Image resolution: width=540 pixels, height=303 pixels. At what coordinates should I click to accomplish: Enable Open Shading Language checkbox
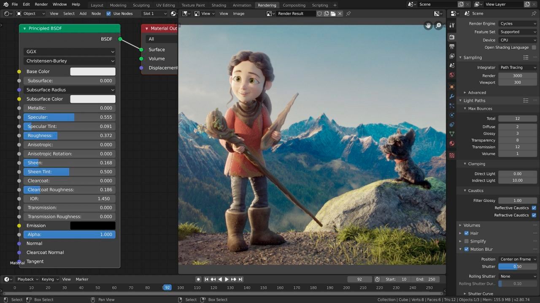(x=534, y=48)
